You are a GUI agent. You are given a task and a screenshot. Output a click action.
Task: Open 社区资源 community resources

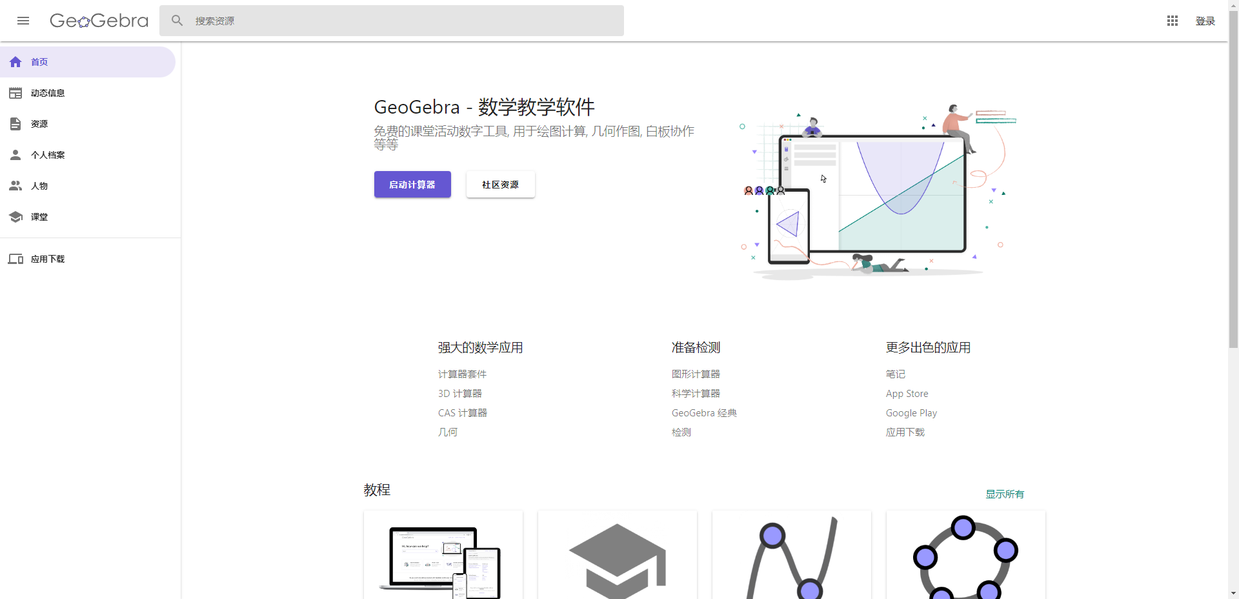click(499, 184)
